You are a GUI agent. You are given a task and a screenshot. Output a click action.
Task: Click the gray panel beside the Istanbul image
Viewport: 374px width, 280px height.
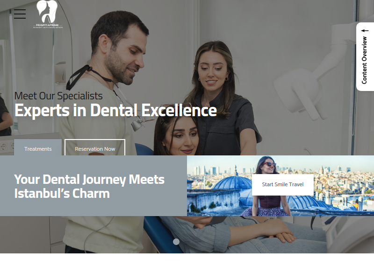(x=93, y=186)
